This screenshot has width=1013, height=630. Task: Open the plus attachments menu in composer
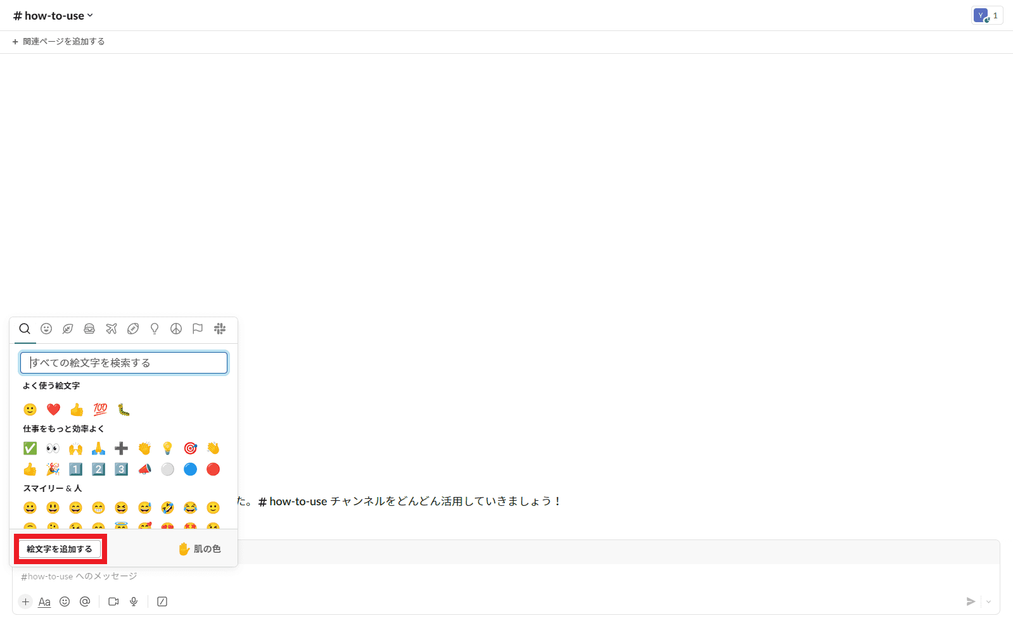tap(25, 602)
